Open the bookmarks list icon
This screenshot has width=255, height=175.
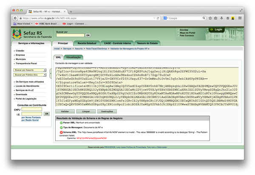click(215, 18)
